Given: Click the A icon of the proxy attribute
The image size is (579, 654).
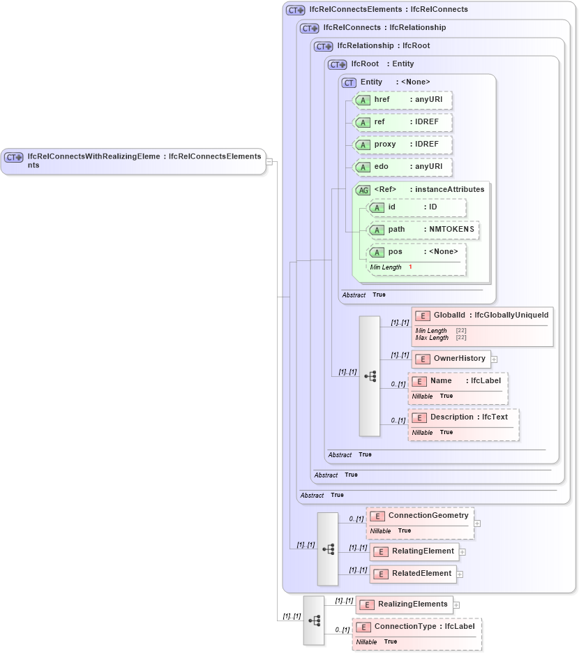Looking at the screenshot, I should tap(363, 144).
